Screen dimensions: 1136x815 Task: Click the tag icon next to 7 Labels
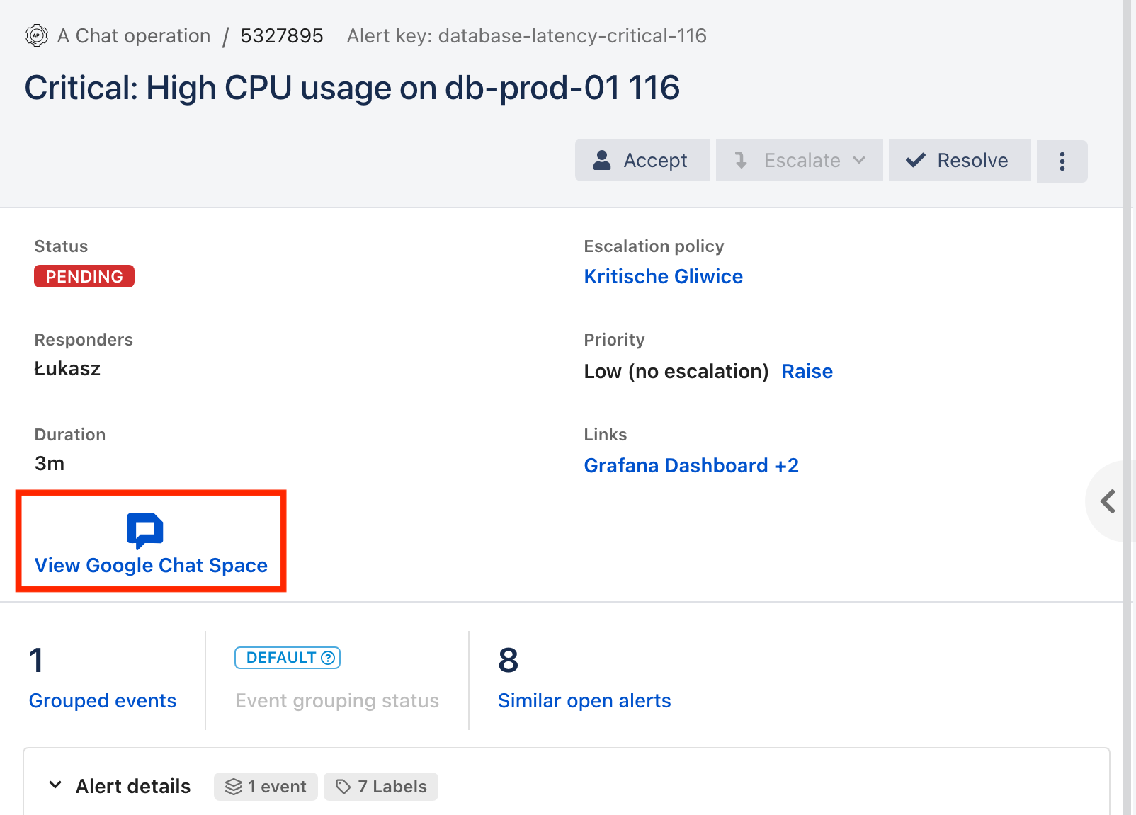[x=343, y=787]
